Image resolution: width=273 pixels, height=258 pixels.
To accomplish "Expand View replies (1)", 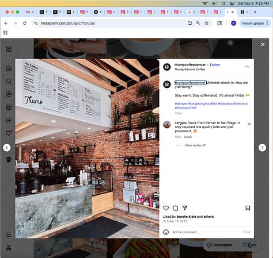I will (196, 145).
